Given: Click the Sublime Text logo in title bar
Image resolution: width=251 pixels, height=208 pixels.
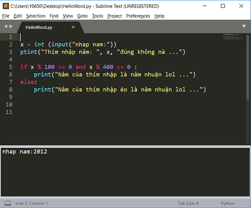Looking at the screenshot, I should 5,6.
